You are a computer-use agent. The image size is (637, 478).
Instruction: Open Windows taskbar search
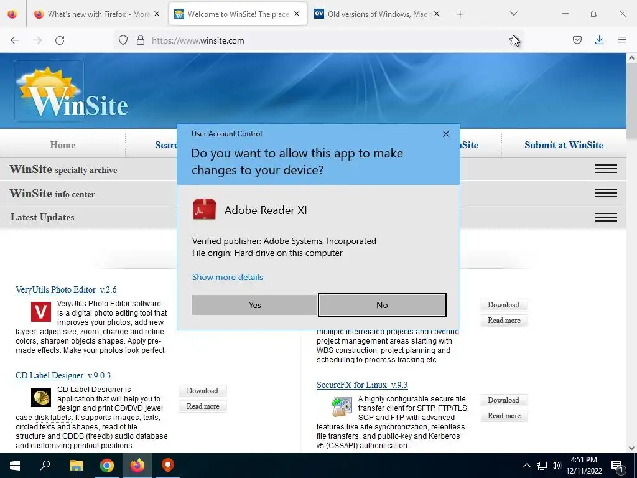[x=45, y=466]
